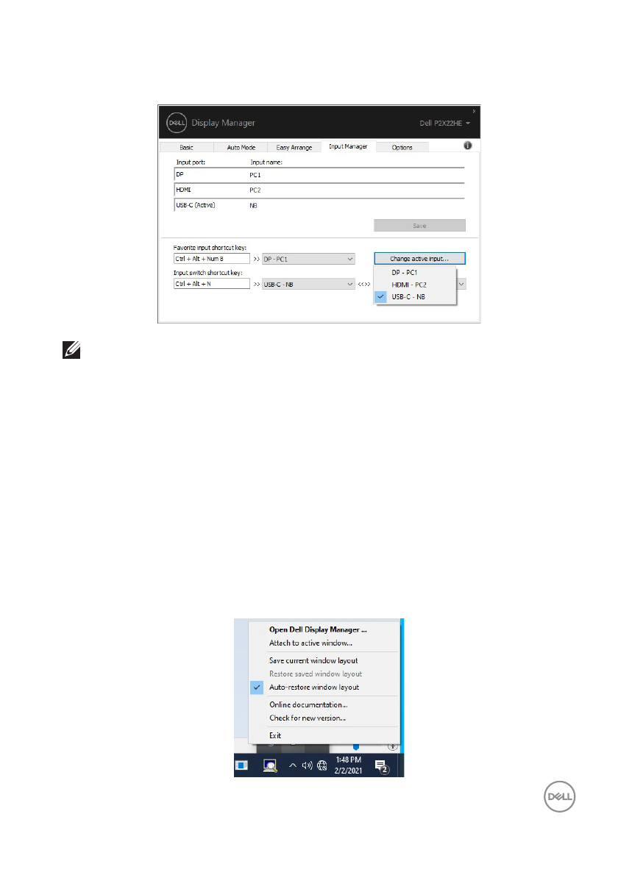This screenshot has width=618, height=875.
Task: Click Restore saved window layout
Action: click(x=324, y=674)
